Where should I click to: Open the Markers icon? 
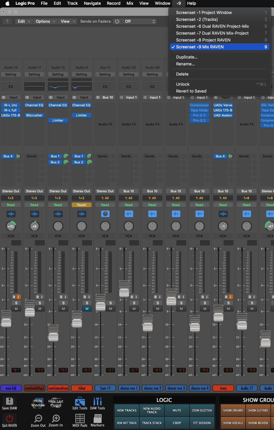[x=98, y=418]
